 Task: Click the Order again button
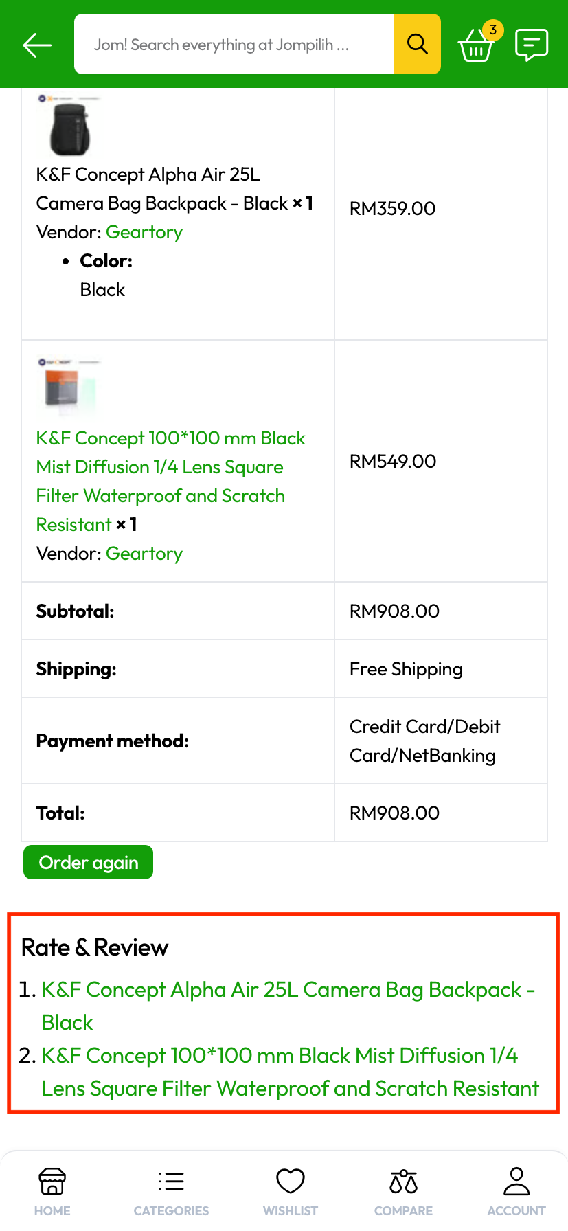(x=89, y=862)
